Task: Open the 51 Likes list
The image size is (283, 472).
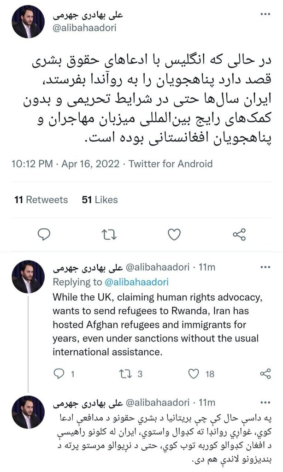Action: pyautogui.click(x=100, y=200)
